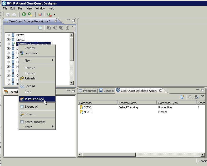Sort by the Schema Name column header
Image resolution: width=207 pixels, height=166 pixels.
click(x=137, y=103)
